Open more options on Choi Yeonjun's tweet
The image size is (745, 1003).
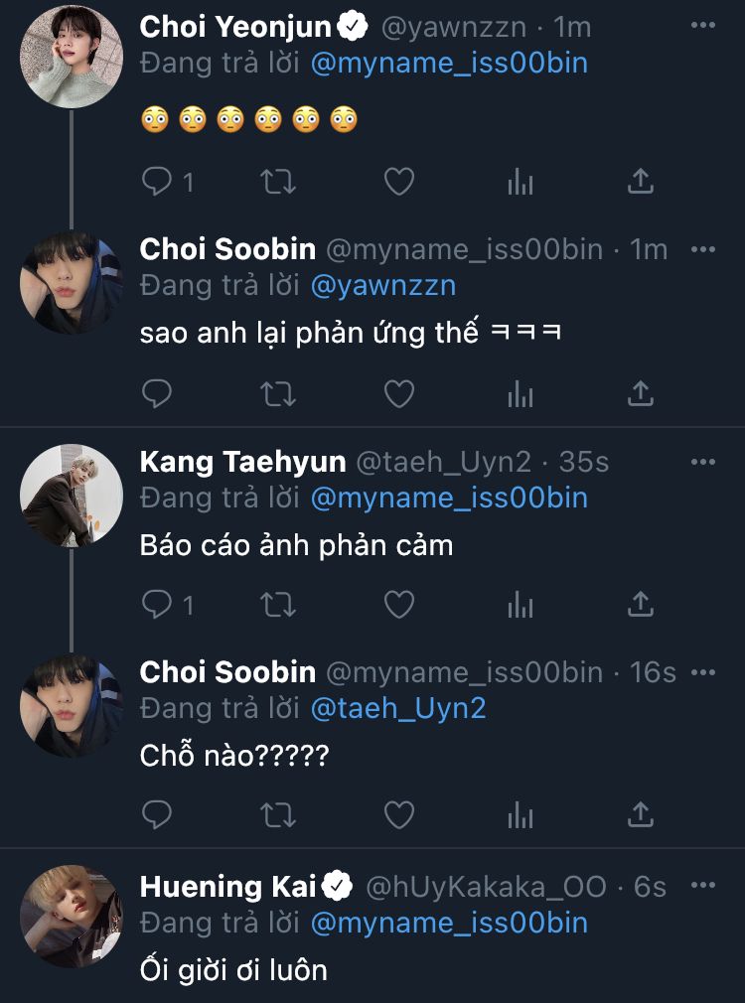pos(702,28)
